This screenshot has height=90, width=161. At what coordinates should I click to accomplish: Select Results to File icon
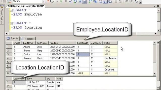[110, 1]
